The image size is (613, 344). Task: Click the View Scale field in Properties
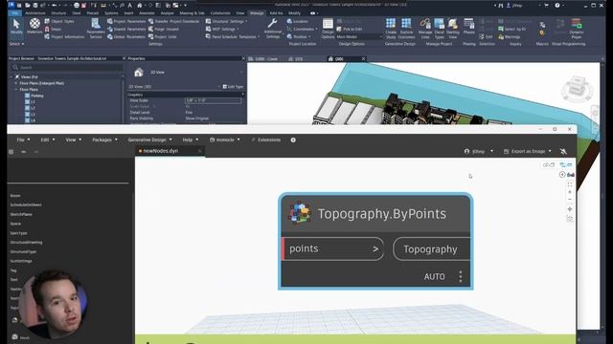coord(213,100)
